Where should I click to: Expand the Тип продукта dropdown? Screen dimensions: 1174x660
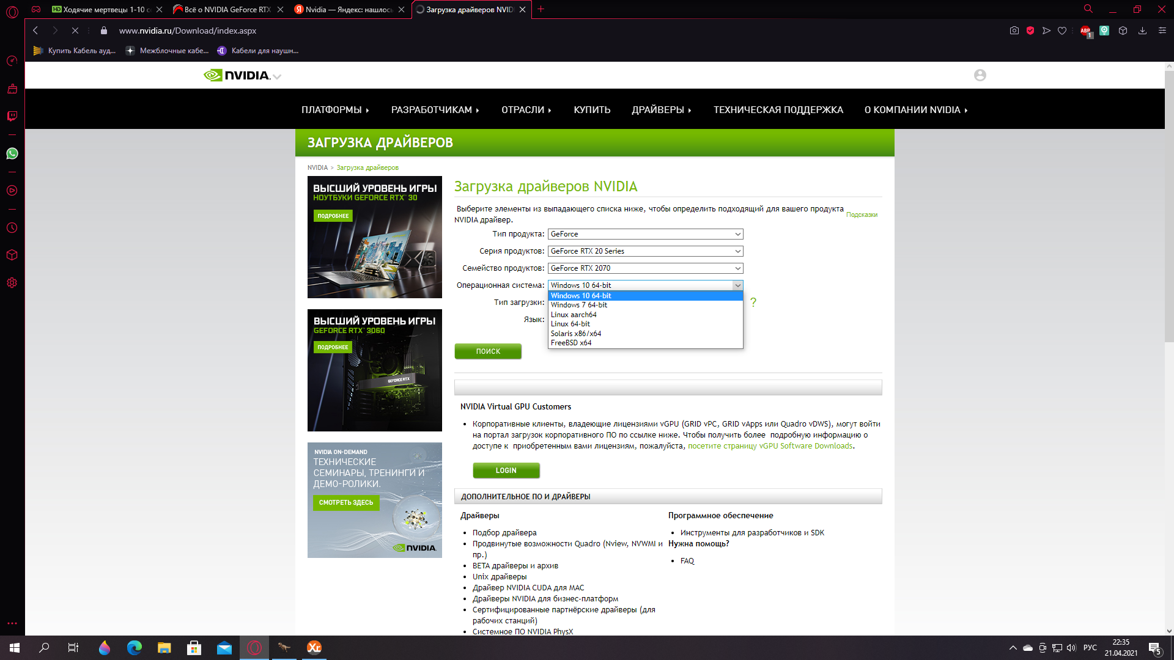coord(646,234)
